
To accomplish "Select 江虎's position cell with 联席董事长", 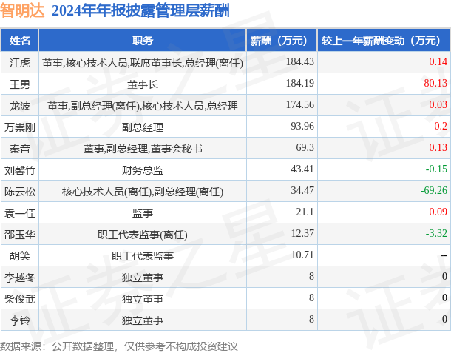I will pos(143,63).
